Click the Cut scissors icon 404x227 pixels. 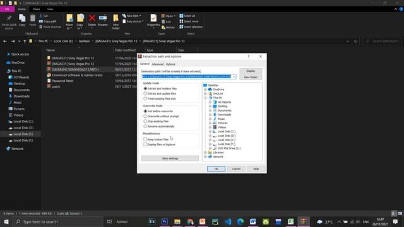40,16
